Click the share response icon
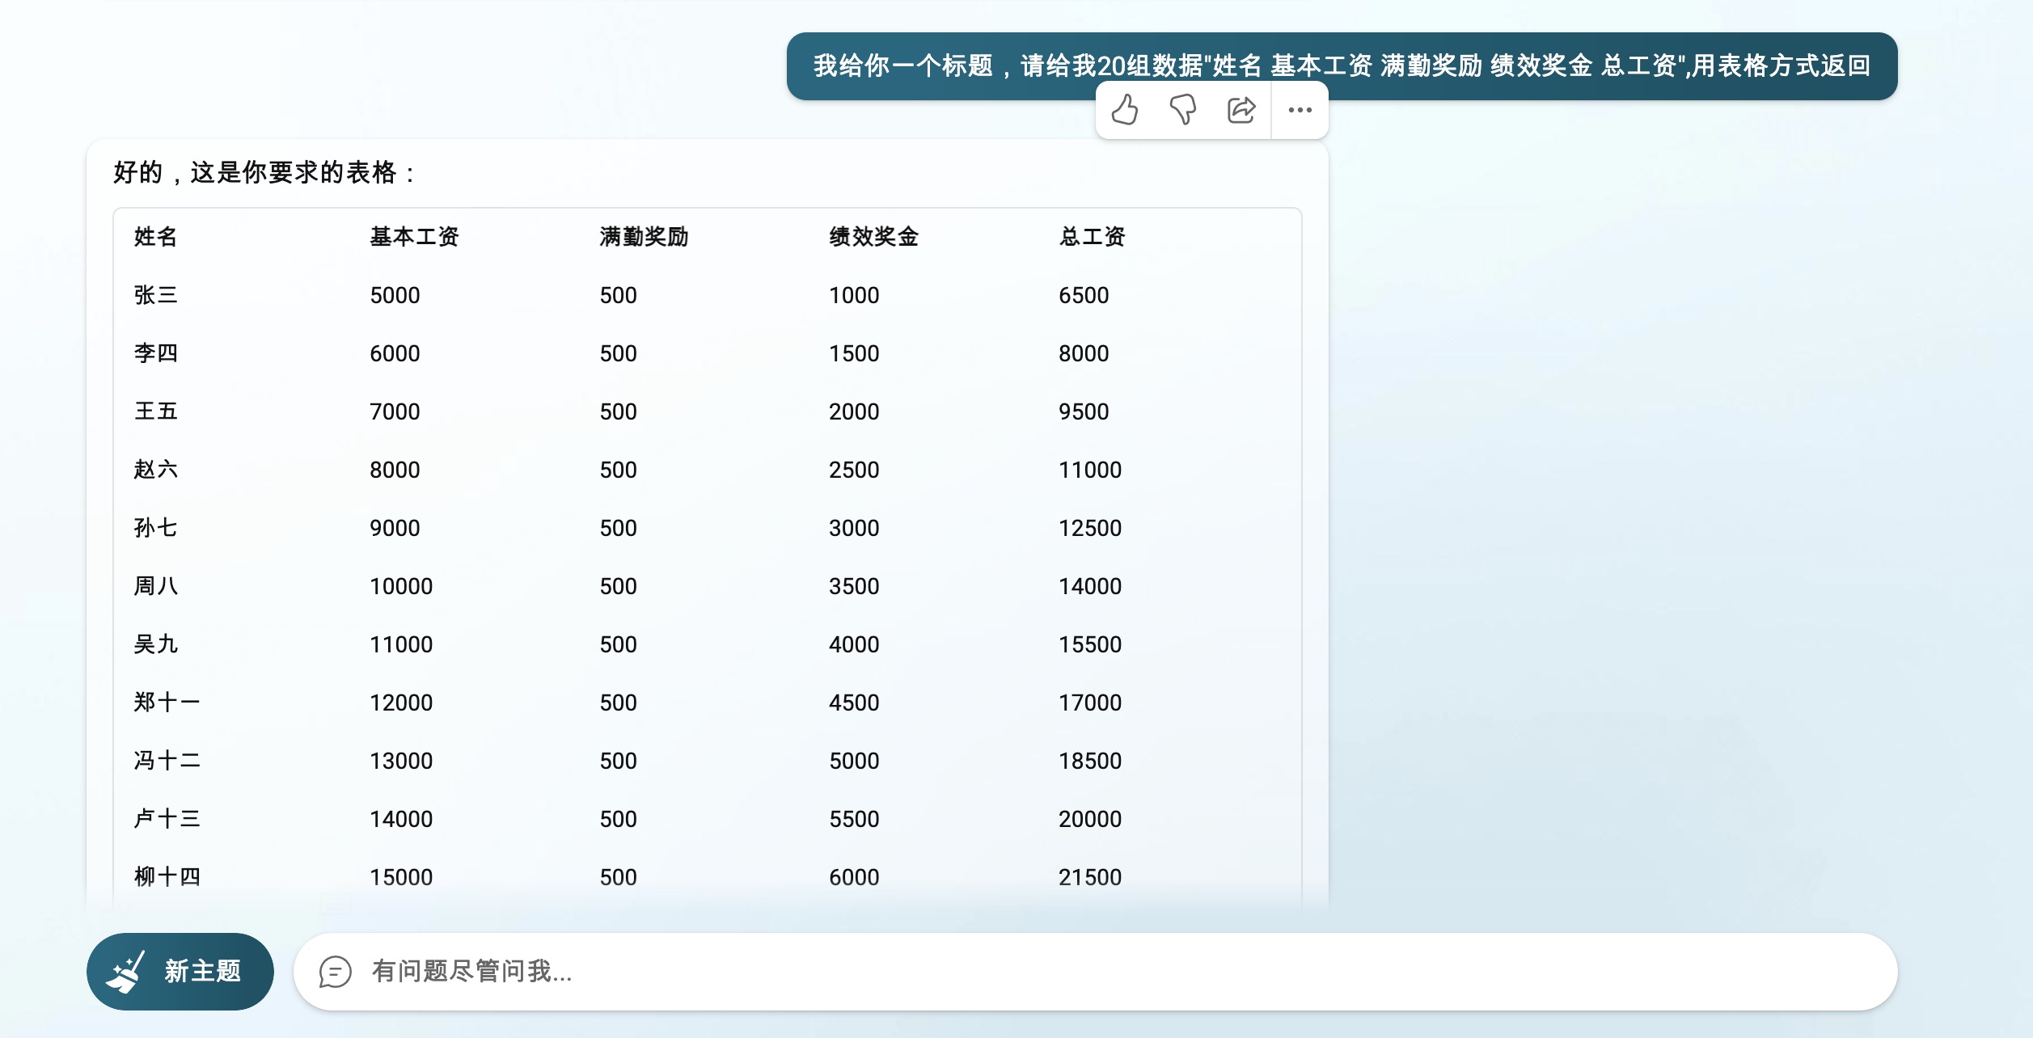 tap(1241, 110)
